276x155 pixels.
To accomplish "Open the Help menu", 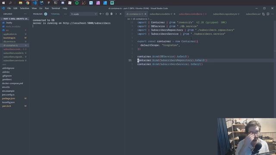I will click(x=65, y=8).
